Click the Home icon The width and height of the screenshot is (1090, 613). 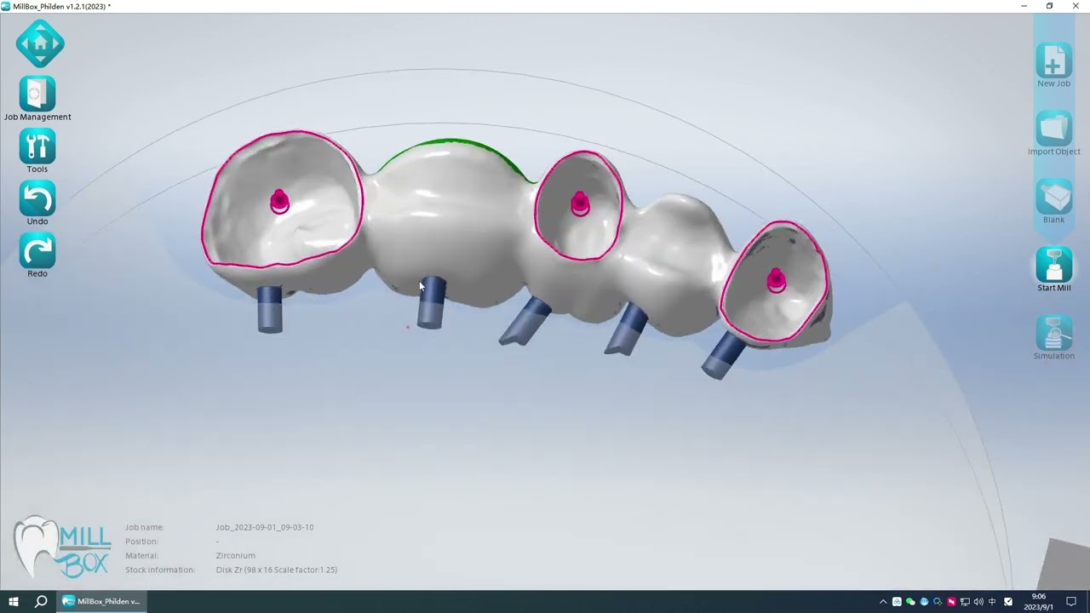click(x=40, y=43)
